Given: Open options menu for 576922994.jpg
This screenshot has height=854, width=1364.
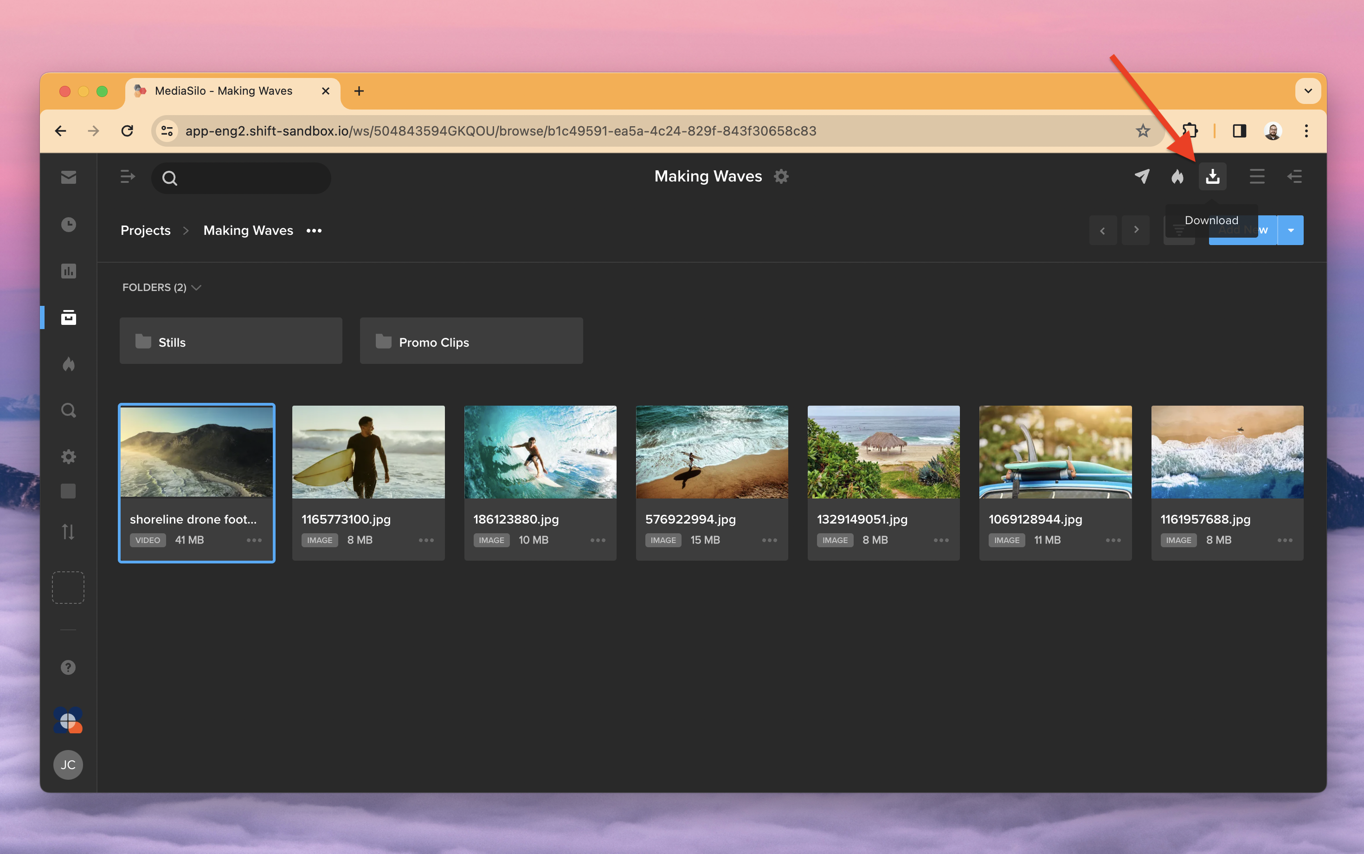Looking at the screenshot, I should point(770,540).
